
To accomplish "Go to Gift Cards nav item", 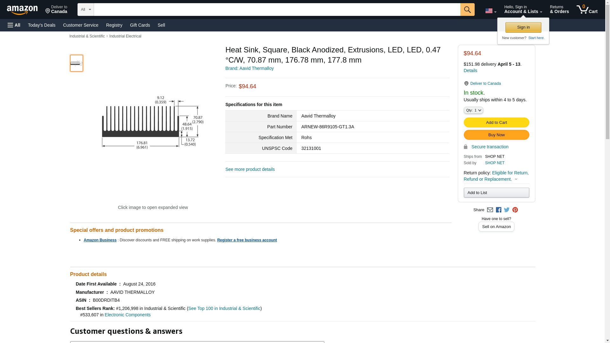I will click(x=140, y=25).
